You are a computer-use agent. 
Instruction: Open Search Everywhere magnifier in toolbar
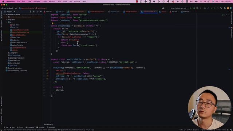pos(225,8)
